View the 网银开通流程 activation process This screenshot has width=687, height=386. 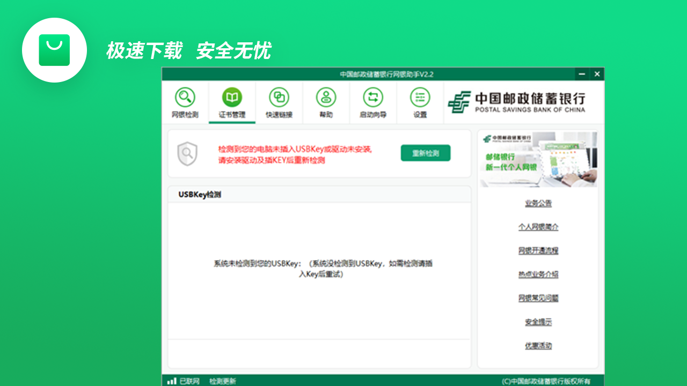click(539, 250)
